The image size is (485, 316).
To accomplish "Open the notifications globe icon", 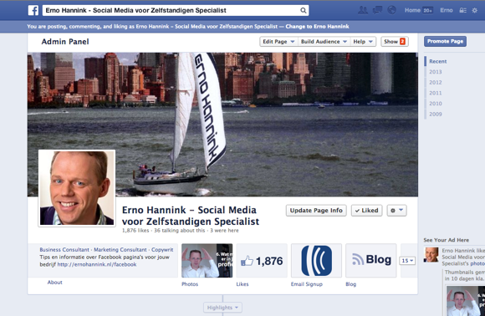I will 391,10.
